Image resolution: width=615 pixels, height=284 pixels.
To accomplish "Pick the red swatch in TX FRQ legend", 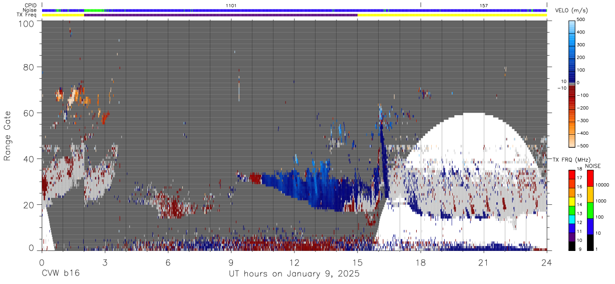I will click(x=572, y=175).
